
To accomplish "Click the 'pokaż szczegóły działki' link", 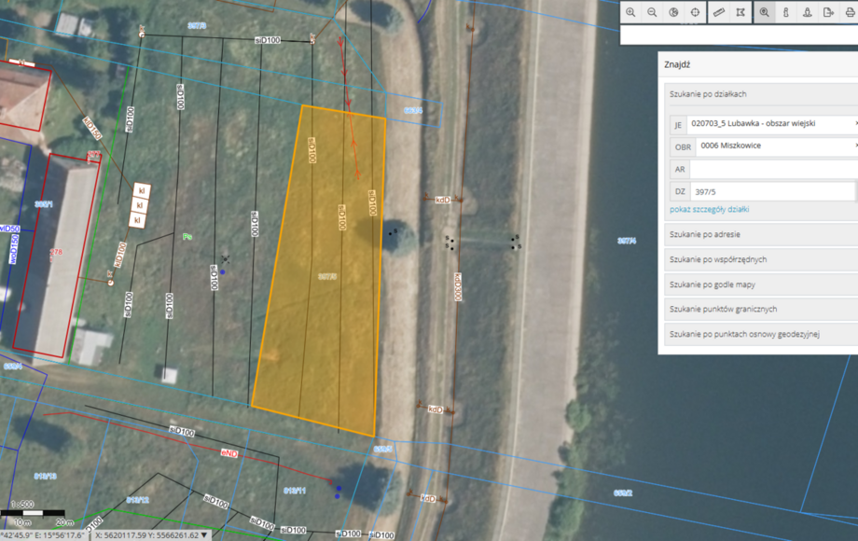I will click(x=709, y=210).
